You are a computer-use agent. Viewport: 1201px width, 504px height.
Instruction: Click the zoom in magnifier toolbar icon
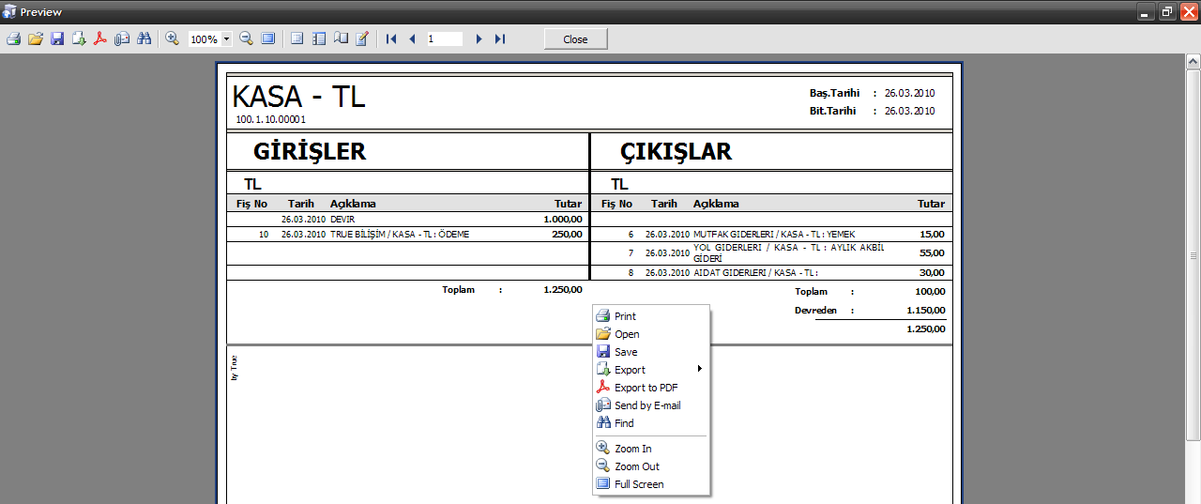pos(172,39)
